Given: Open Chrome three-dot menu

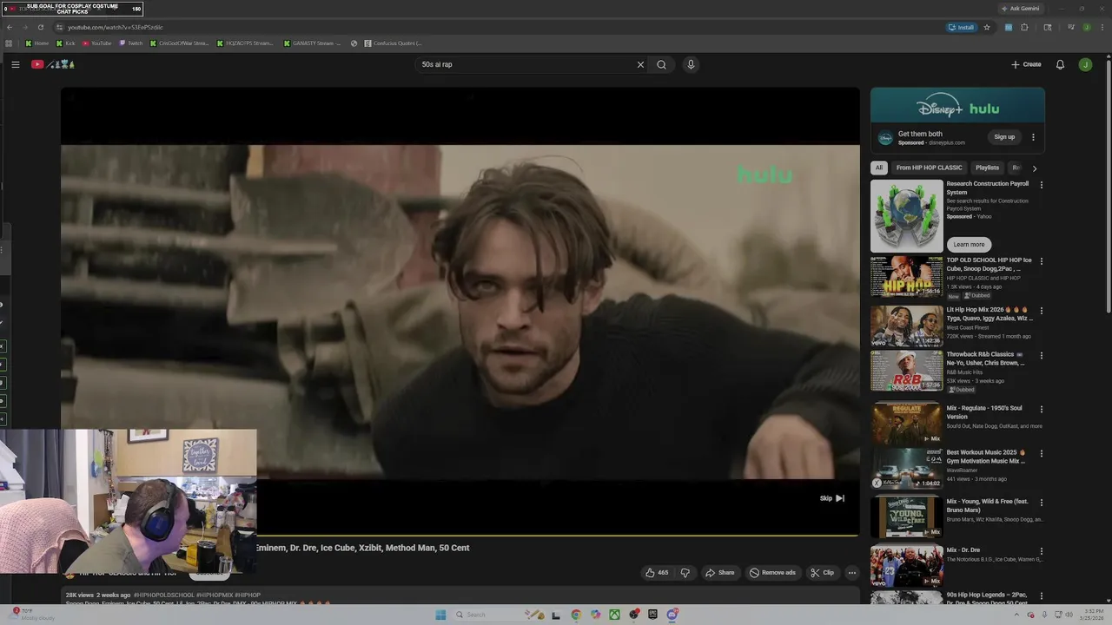Looking at the screenshot, I should (1101, 27).
